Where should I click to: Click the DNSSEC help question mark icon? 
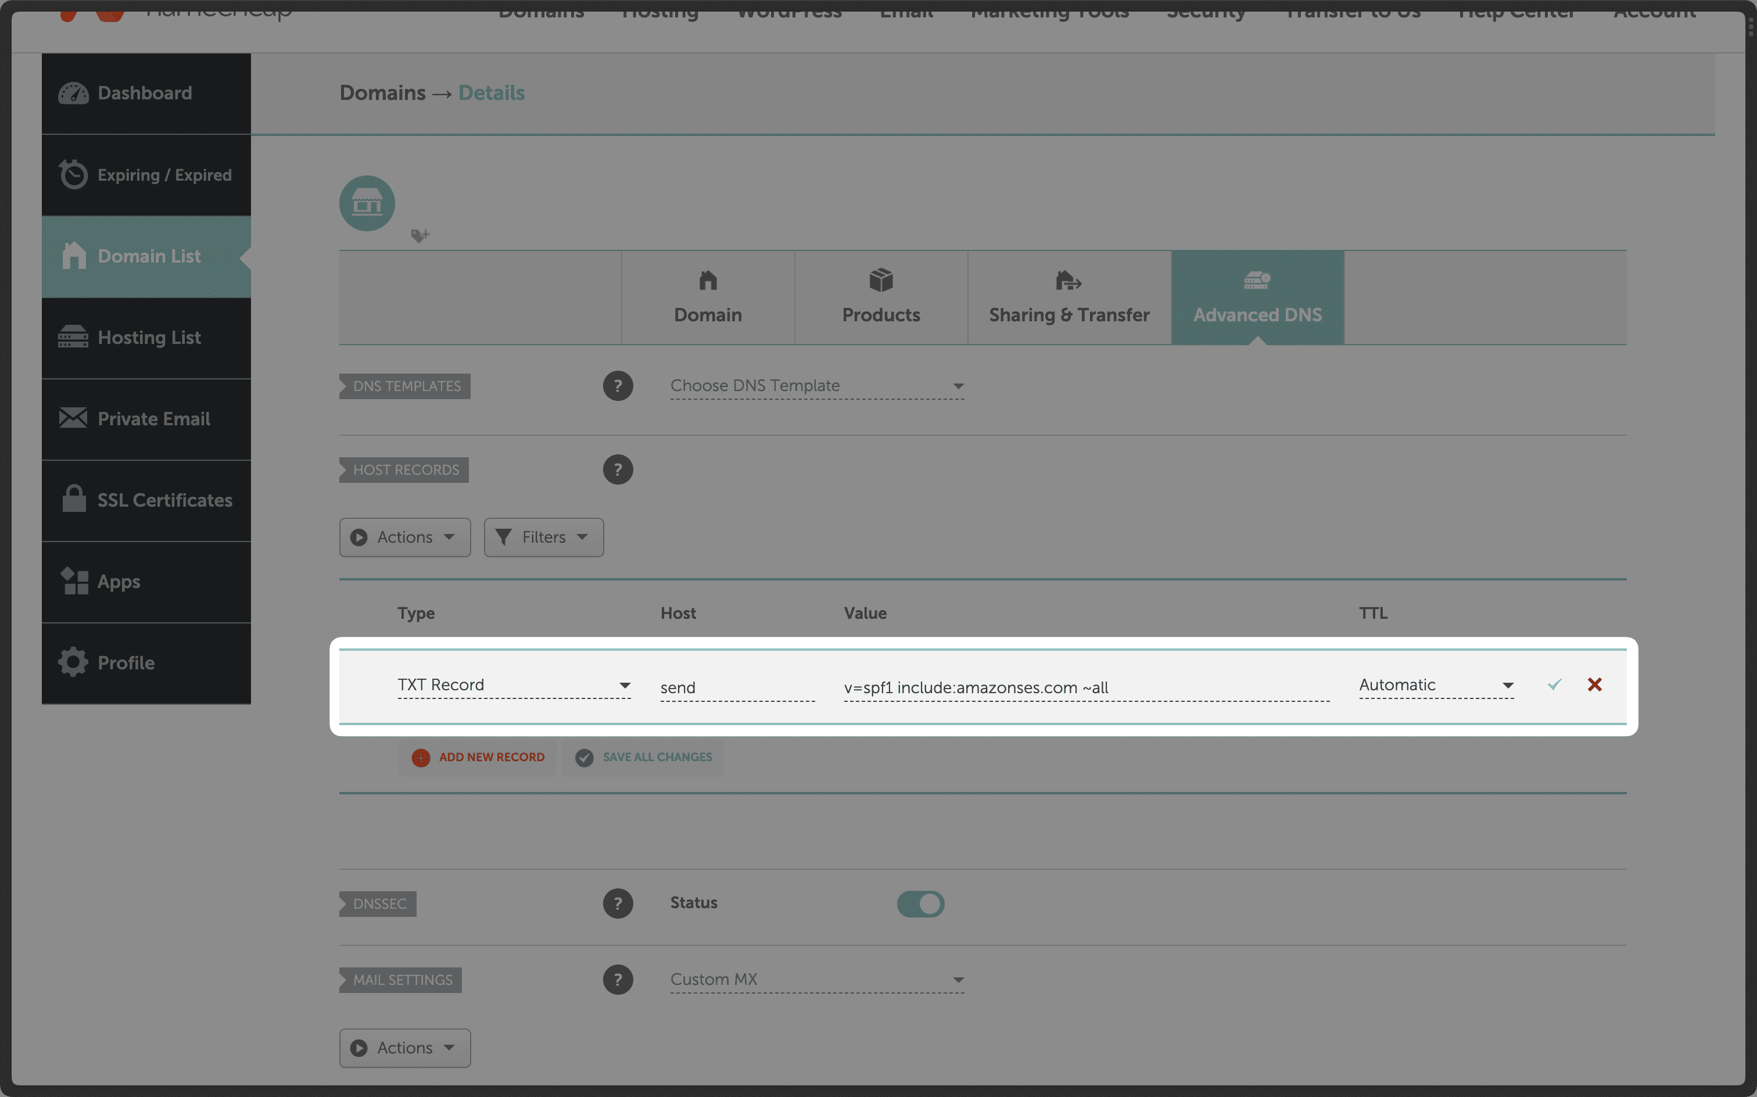(x=618, y=904)
